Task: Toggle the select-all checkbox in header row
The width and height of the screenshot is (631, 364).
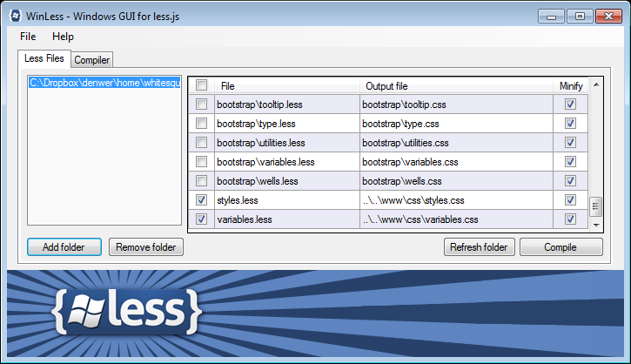Action: pos(201,85)
